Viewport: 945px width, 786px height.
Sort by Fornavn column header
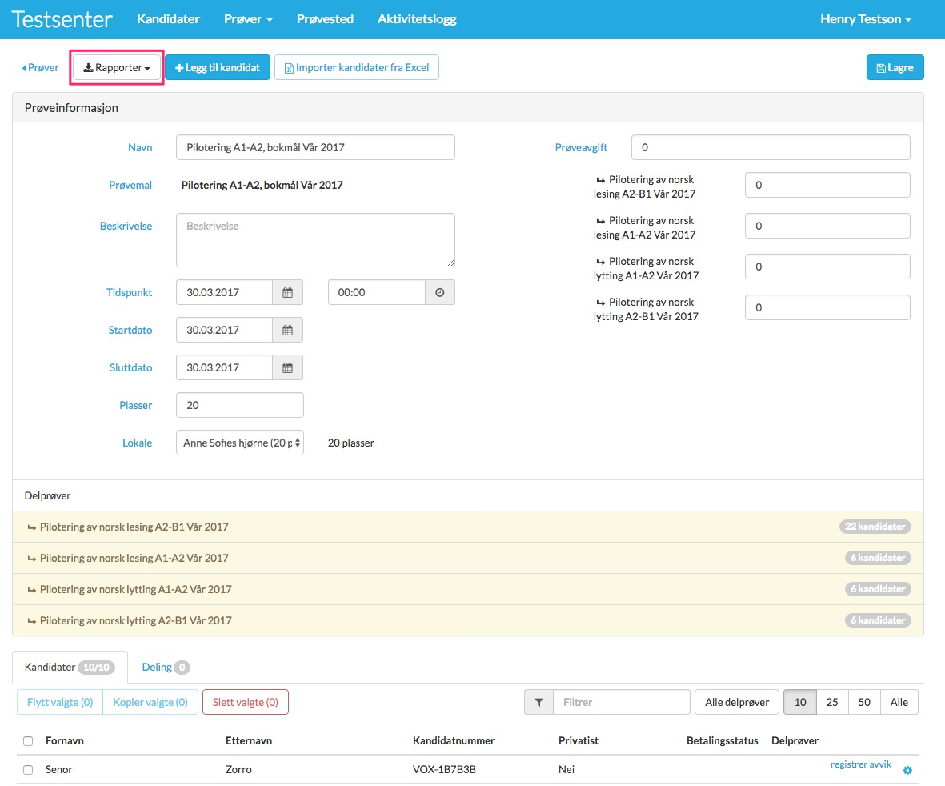tap(65, 741)
